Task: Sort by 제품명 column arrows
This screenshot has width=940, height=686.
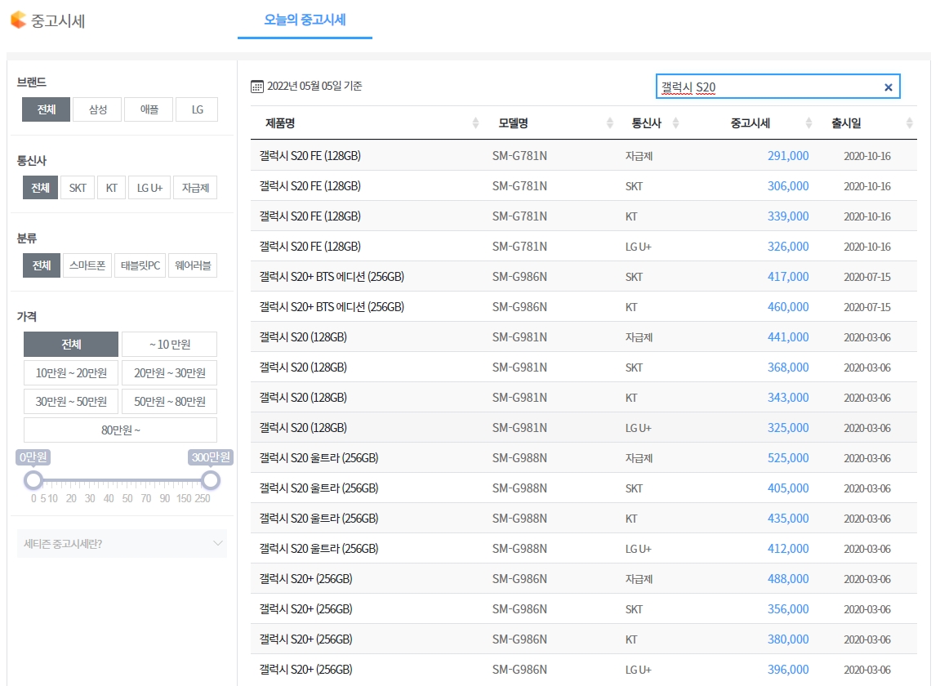Action: (x=475, y=123)
